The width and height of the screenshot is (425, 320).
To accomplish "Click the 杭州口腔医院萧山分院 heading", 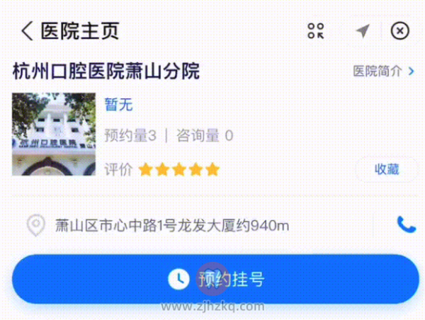I will click(106, 72).
